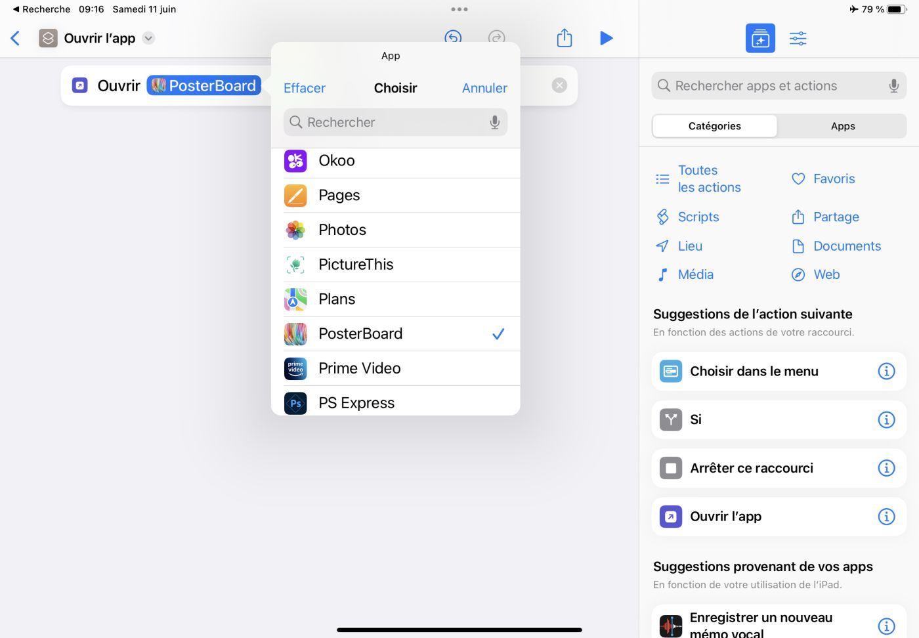Expand the Ouvrir l'app title dropdown chevron

[149, 38]
